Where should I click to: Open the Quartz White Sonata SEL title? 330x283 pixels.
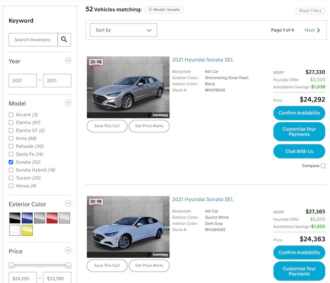click(203, 199)
